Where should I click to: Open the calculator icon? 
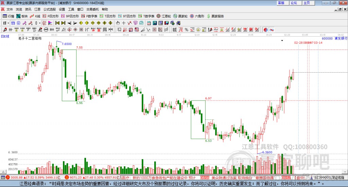point(155,23)
